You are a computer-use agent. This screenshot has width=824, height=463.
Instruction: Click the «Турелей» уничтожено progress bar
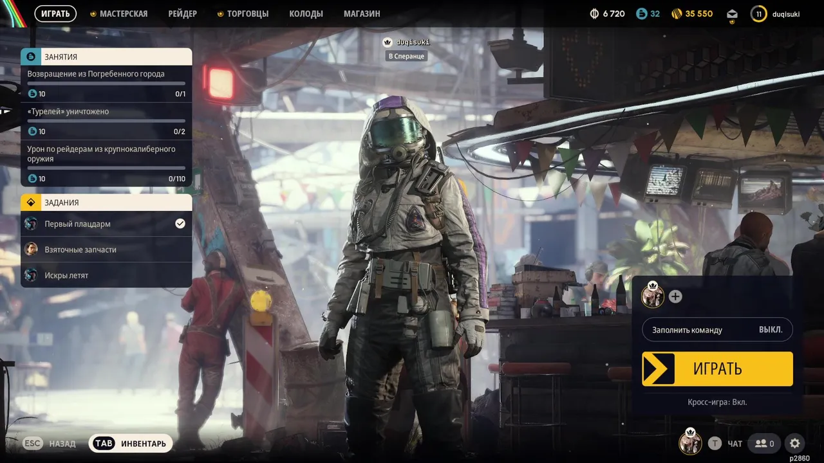point(106,120)
